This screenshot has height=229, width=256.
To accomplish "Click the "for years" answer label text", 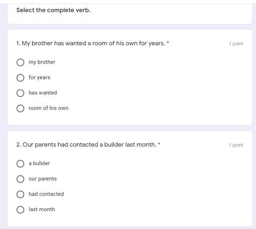I will [x=40, y=77].
